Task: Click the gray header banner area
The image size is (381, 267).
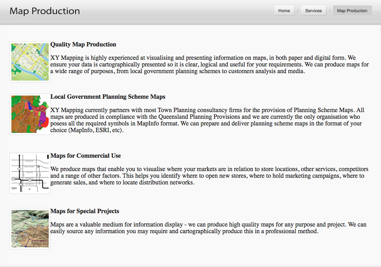Action: pyautogui.click(x=177, y=12)
